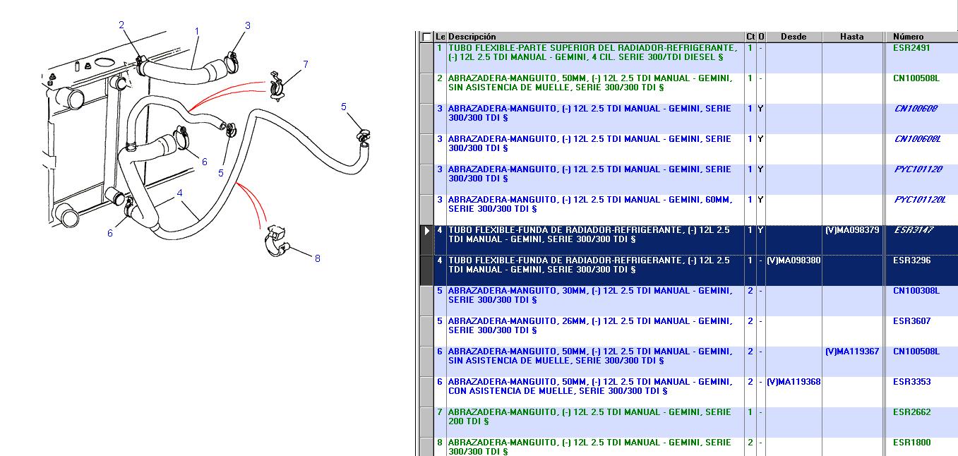The height and width of the screenshot is (456, 958).
Task: Click the Hasta column header
Action: 852,37
